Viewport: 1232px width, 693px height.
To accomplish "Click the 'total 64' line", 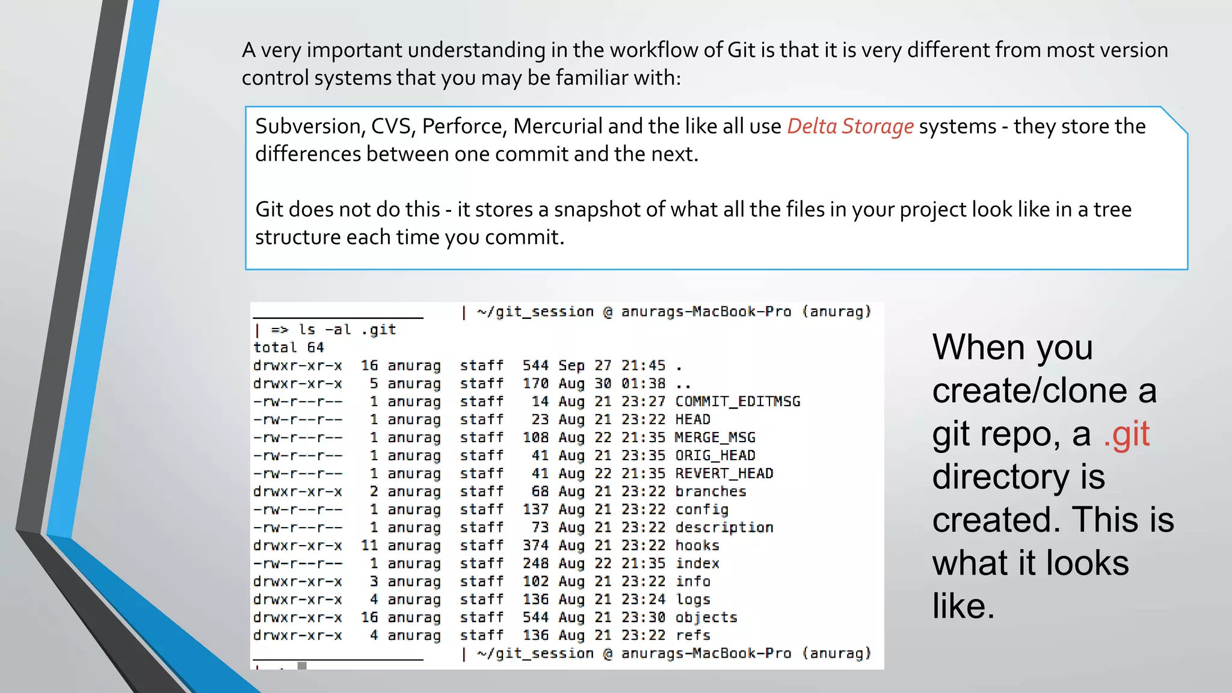I will tap(289, 347).
